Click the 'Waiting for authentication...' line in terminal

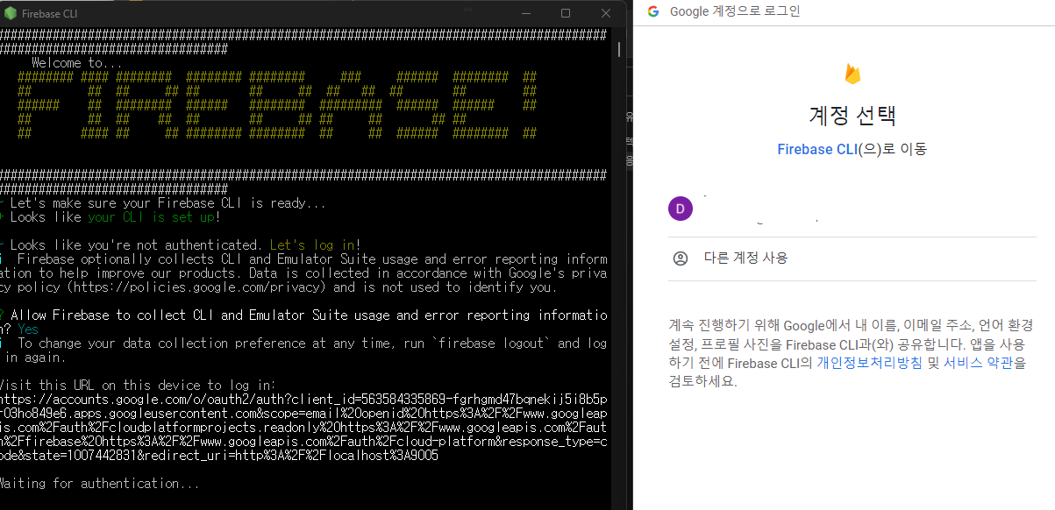(99, 483)
